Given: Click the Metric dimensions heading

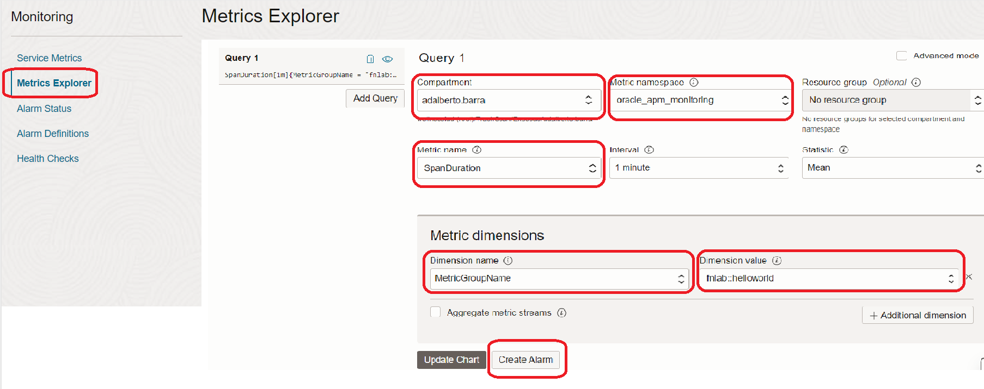Looking at the screenshot, I should (487, 236).
